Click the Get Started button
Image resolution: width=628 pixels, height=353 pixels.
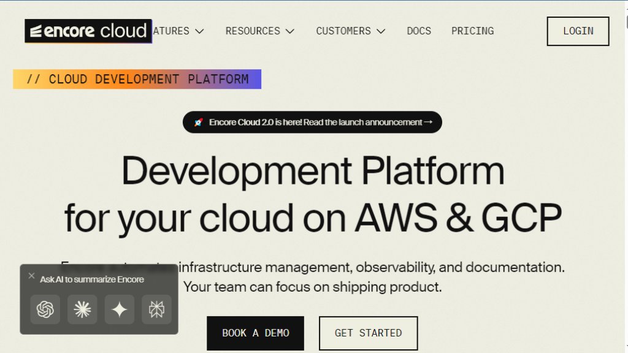[x=369, y=333]
